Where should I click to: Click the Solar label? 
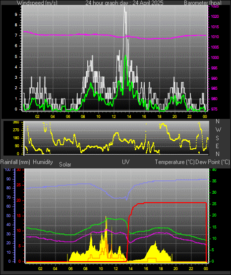click(x=65, y=165)
